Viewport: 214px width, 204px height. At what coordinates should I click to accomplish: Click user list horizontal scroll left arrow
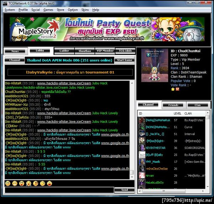(139, 191)
